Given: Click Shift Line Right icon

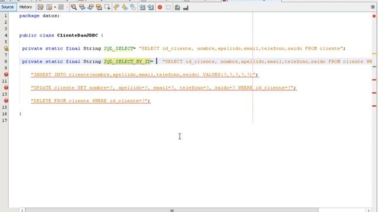Looking at the screenshot, I should click(151, 7).
